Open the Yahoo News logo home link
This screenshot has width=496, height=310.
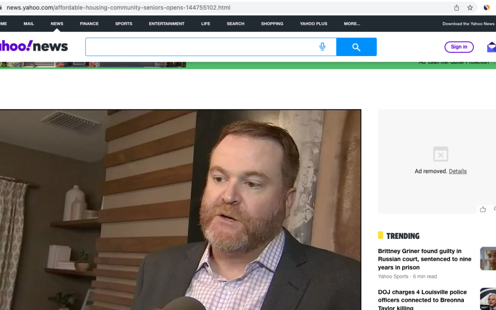[33, 46]
